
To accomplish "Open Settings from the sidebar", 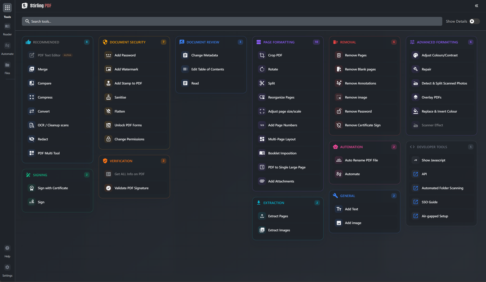I will pyautogui.click(x=7, y=270).
